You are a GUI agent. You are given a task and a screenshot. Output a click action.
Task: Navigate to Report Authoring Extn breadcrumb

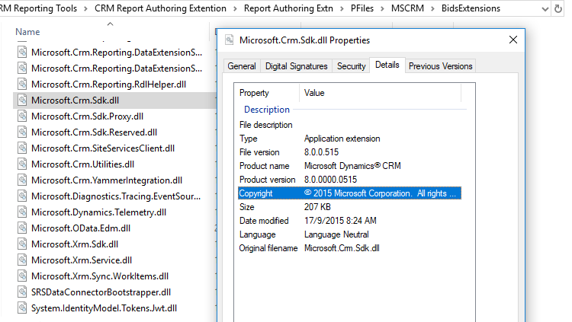click(x=288, y=8)
